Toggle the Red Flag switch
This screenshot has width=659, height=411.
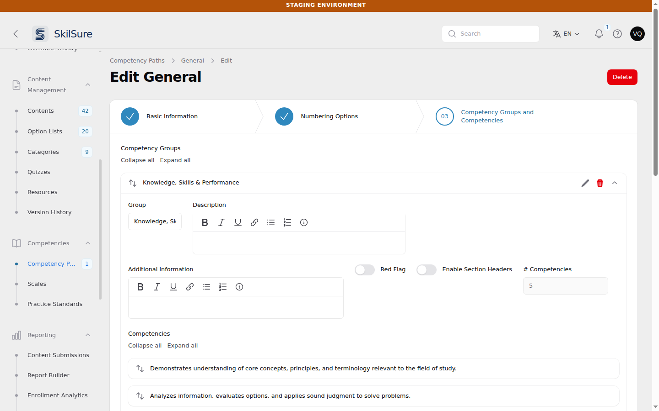click(x=365, y=270)
